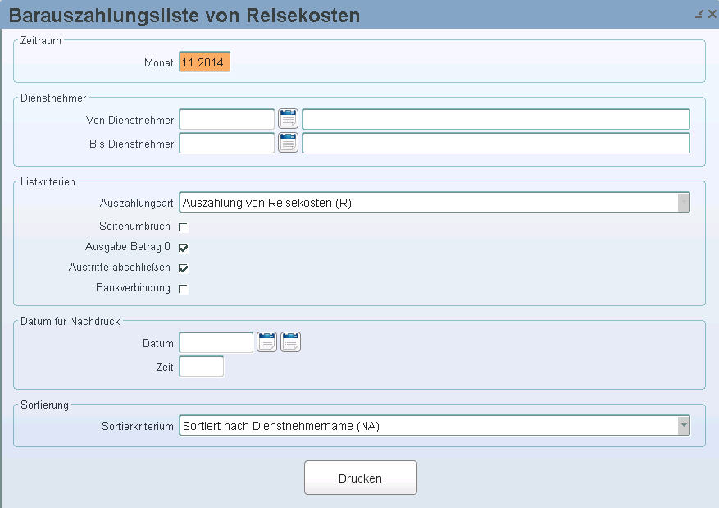Click the Datum input field

tap(216, 342)
